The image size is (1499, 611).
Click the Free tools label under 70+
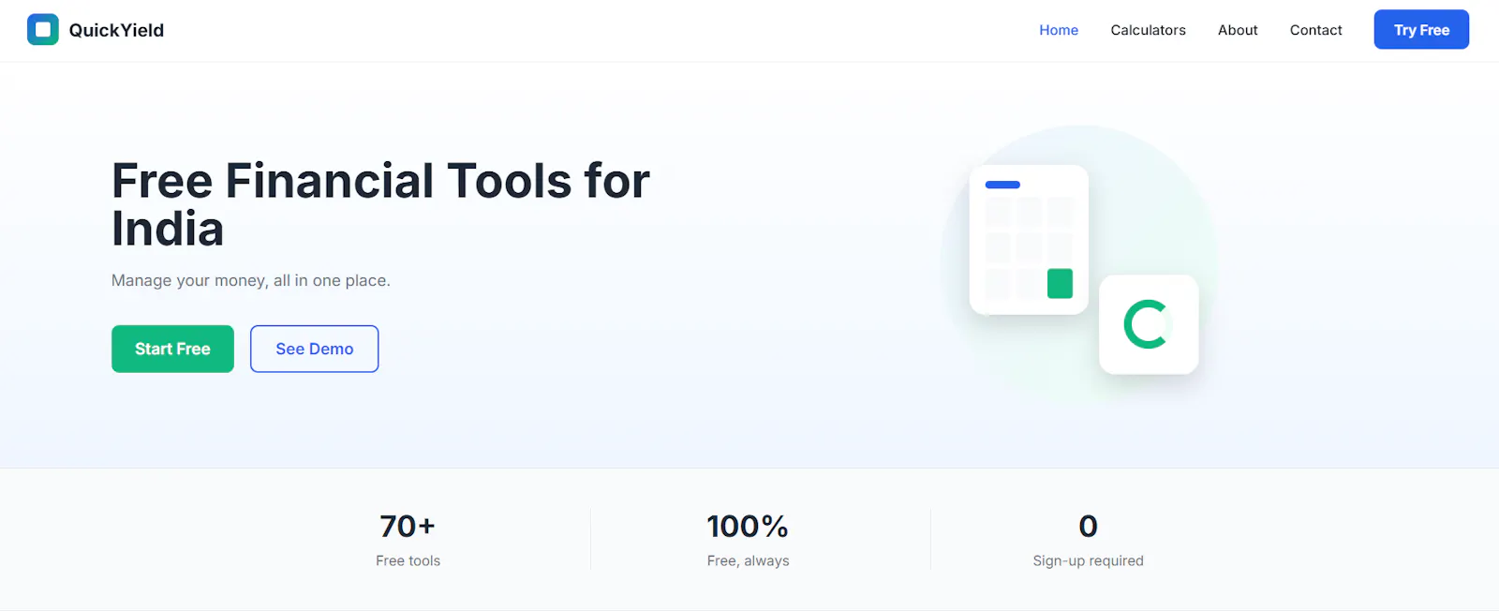[408, 560]
